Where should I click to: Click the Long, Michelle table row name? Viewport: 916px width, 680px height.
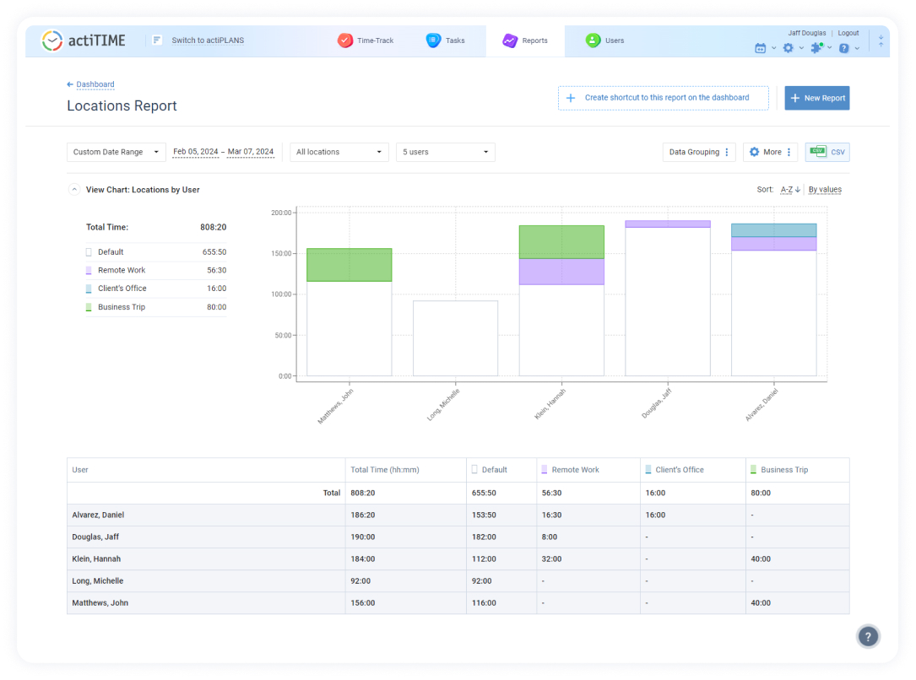[x=98, y=581]
